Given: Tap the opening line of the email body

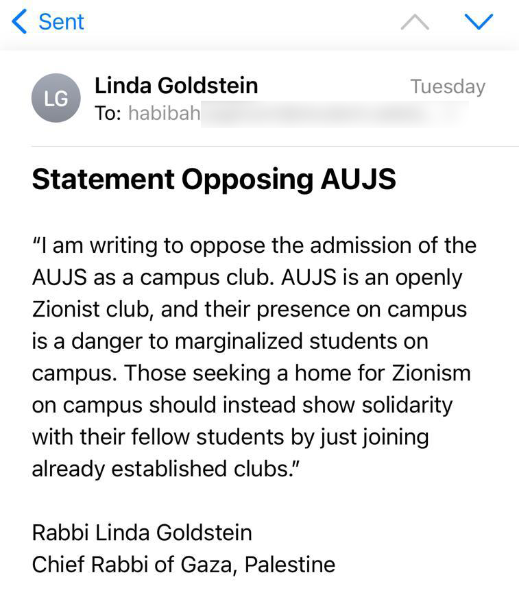Looking at the screenshot, I should click(254, 245).
